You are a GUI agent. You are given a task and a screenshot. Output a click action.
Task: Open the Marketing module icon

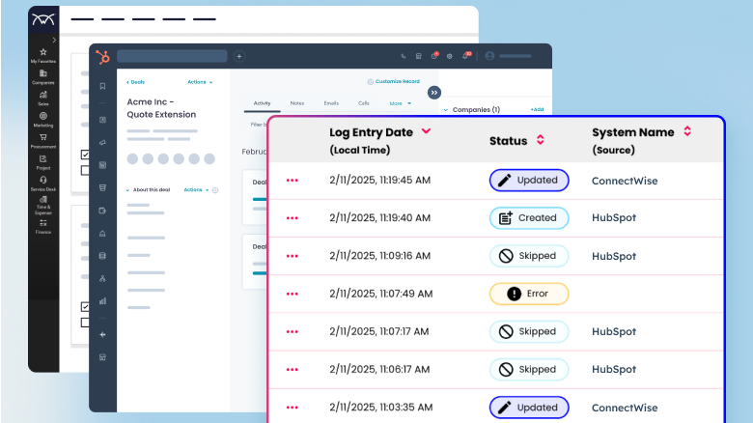43,118
